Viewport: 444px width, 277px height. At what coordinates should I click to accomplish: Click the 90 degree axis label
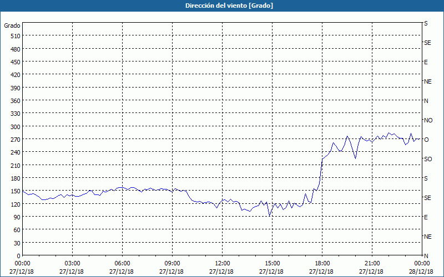tap(17, 217)
